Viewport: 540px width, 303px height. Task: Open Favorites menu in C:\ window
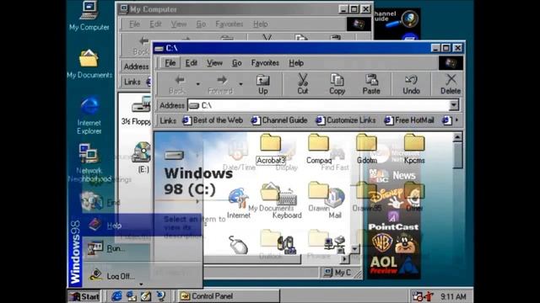point(265,63)
